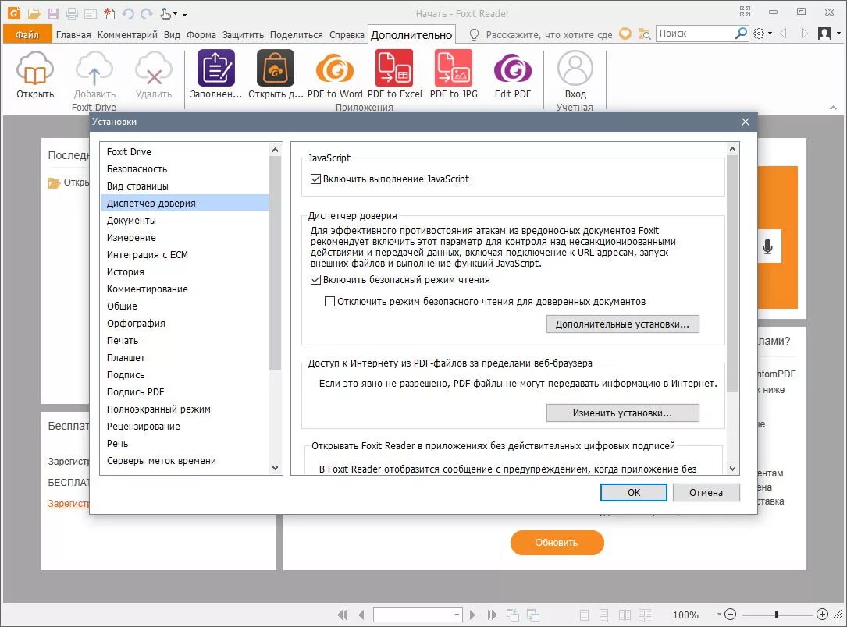Click the orange Обновить button
The height and width of the screenshot is (627, 847).
[557, 542]
